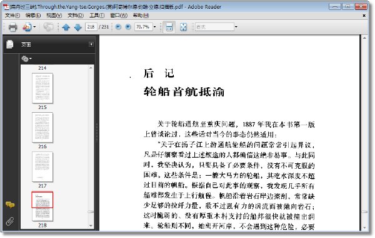Collapse the Pages navigation panel
Image resolution: width=375 pixels, height=238 pixels.
pos(91,44)
